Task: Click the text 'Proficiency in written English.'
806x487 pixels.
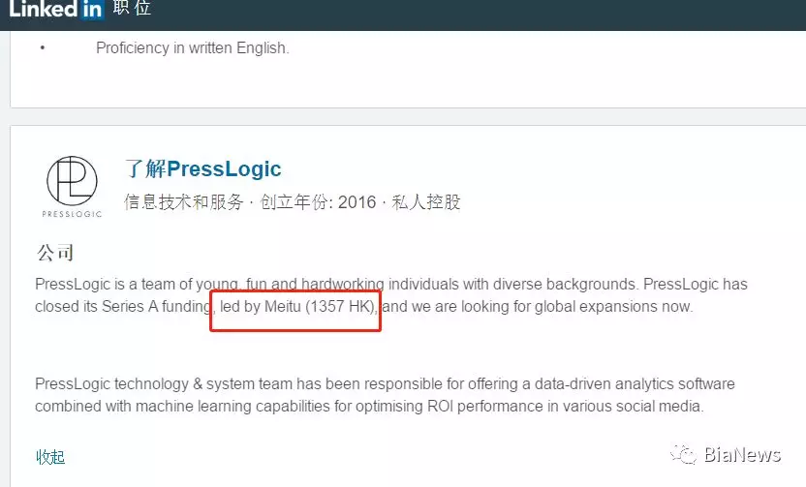Action: [x=193, y=47]
